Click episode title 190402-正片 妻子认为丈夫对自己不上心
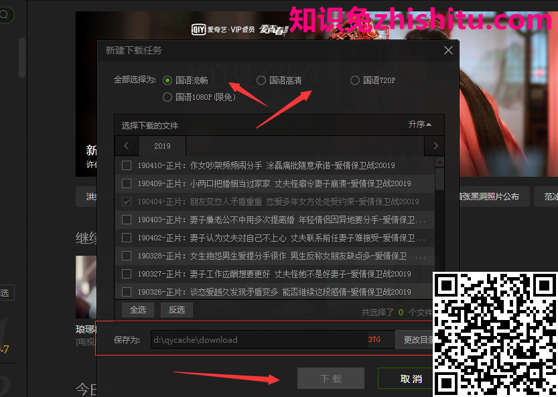558x397 pixels. 281,238
